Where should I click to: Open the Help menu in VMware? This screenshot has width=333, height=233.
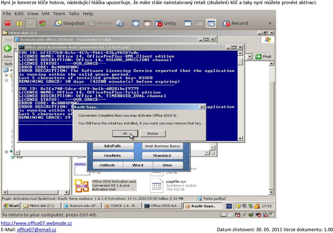(88, 14)
